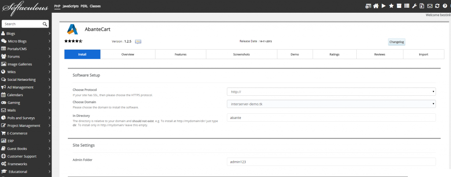Viewport: 451px width, 177px height.
Task: Expand E-Commerce category arrow
Action: coord(49,134)
